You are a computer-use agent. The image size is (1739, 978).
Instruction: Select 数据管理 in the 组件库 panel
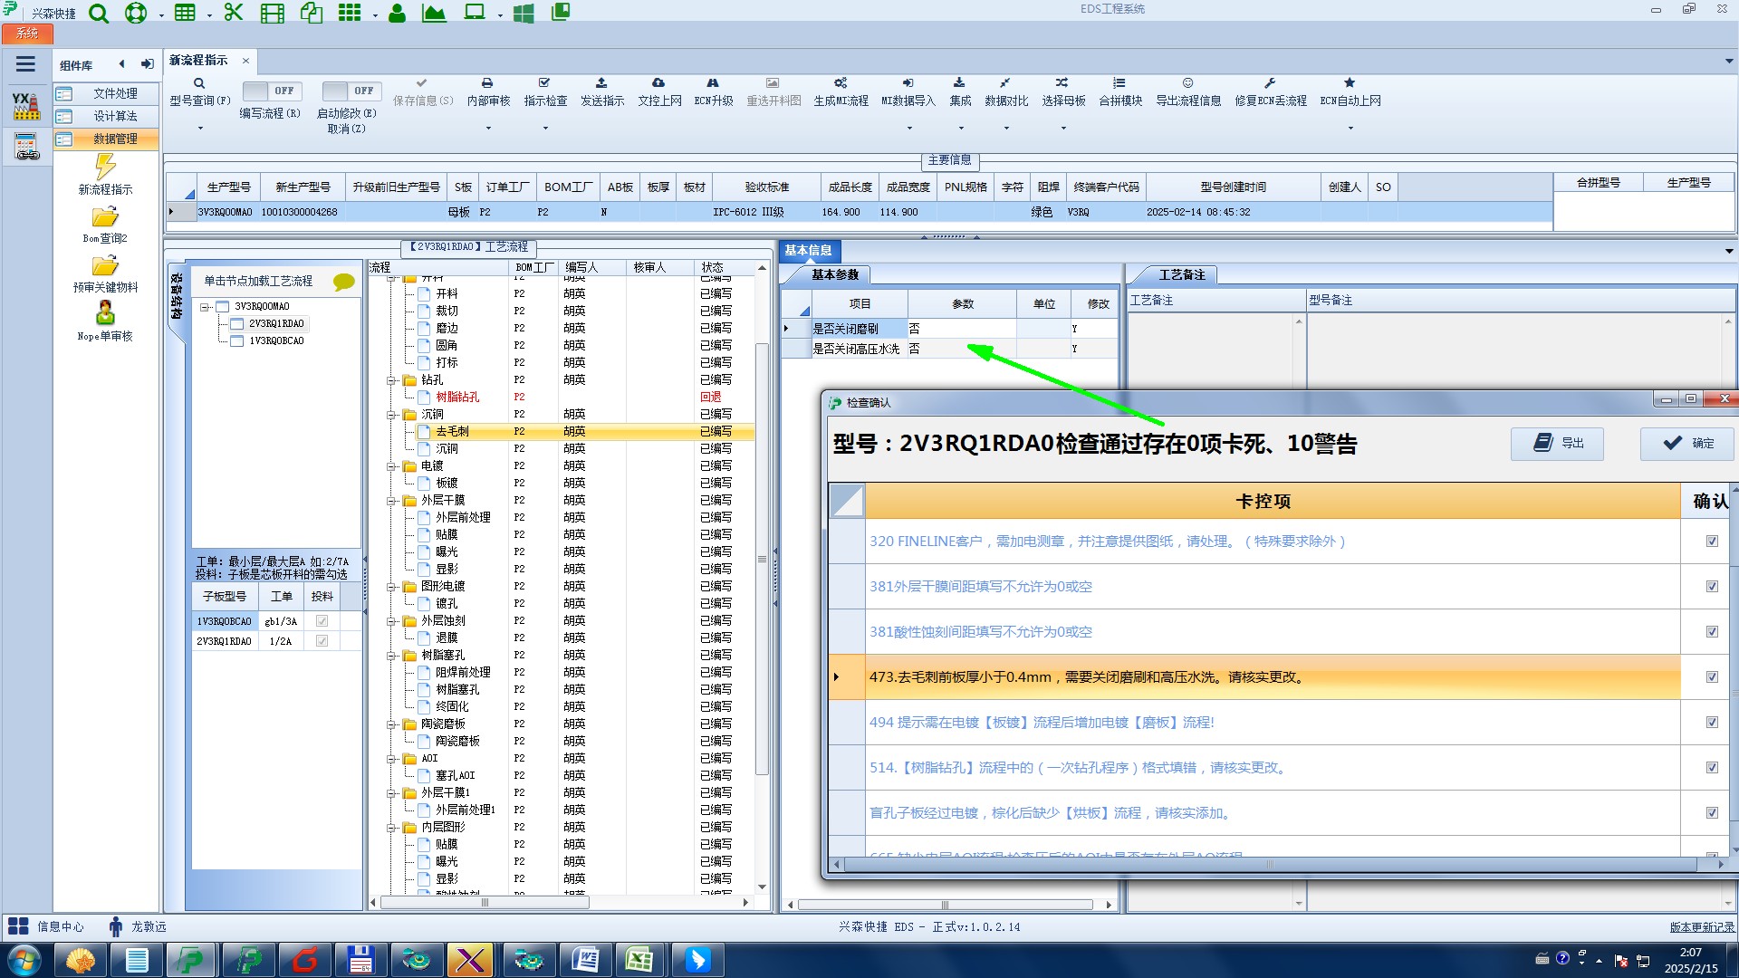click(x=114, y=139)
